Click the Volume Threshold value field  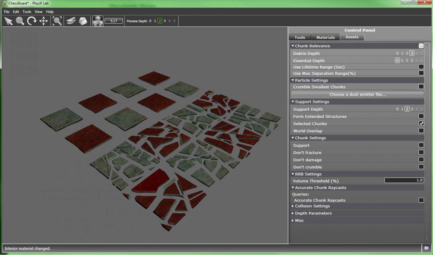pos(404,180)
